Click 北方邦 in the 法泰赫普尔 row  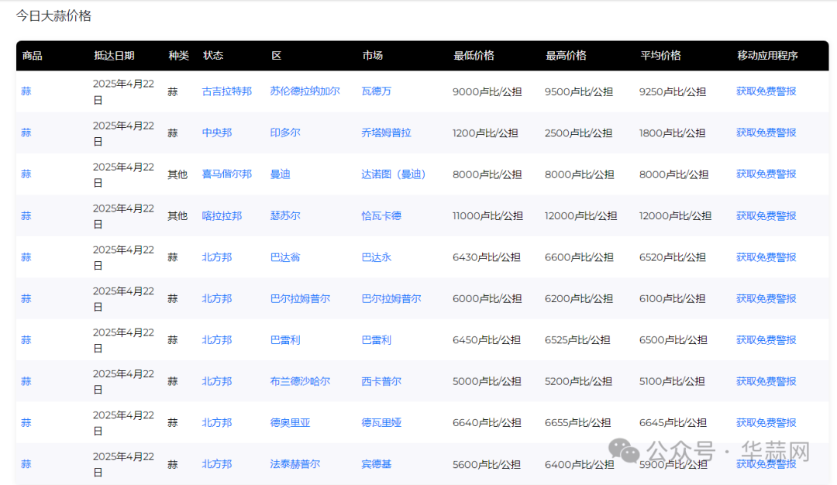217,464
